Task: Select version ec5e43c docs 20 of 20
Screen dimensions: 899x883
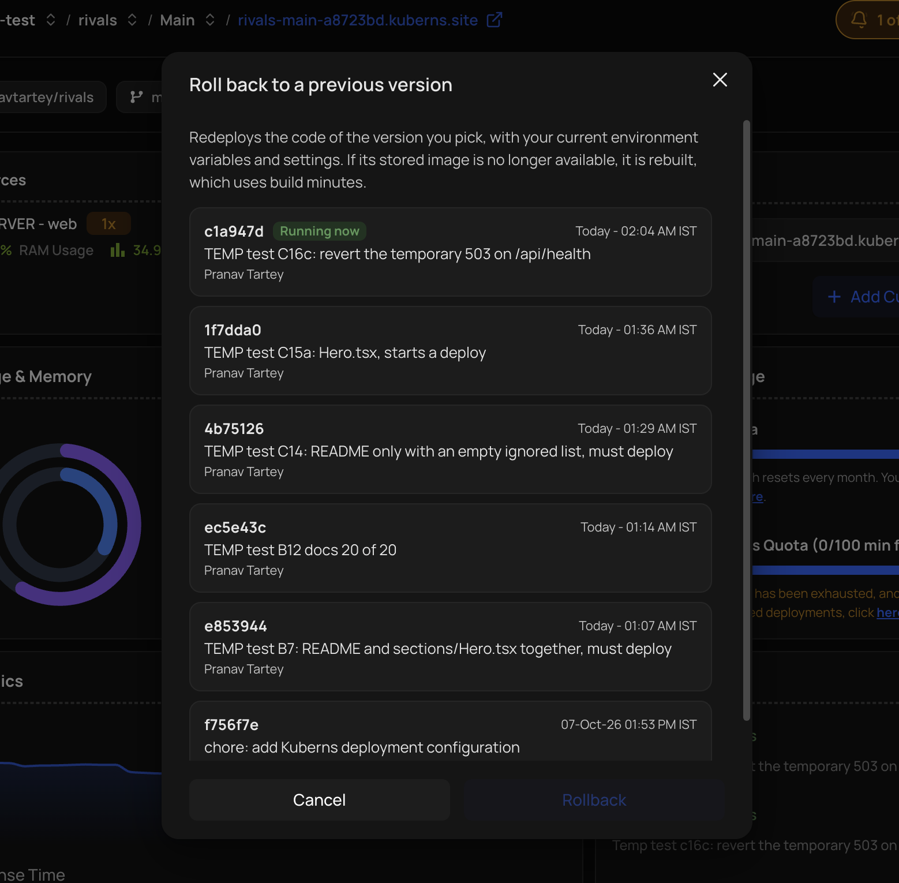Action: pos(450,548)
